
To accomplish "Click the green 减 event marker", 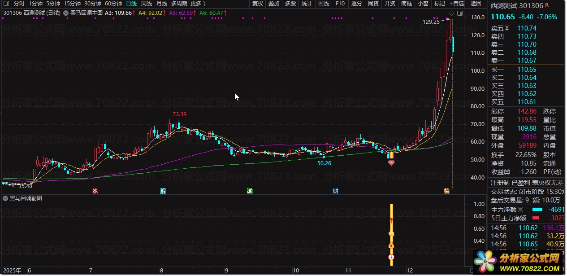I will tap(250, 191).
